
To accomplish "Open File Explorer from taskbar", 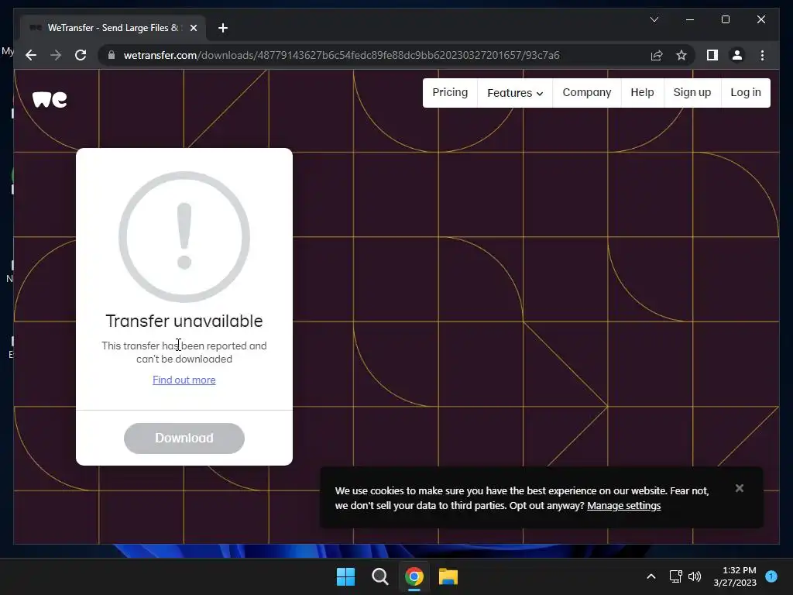I will pos(448,576).
